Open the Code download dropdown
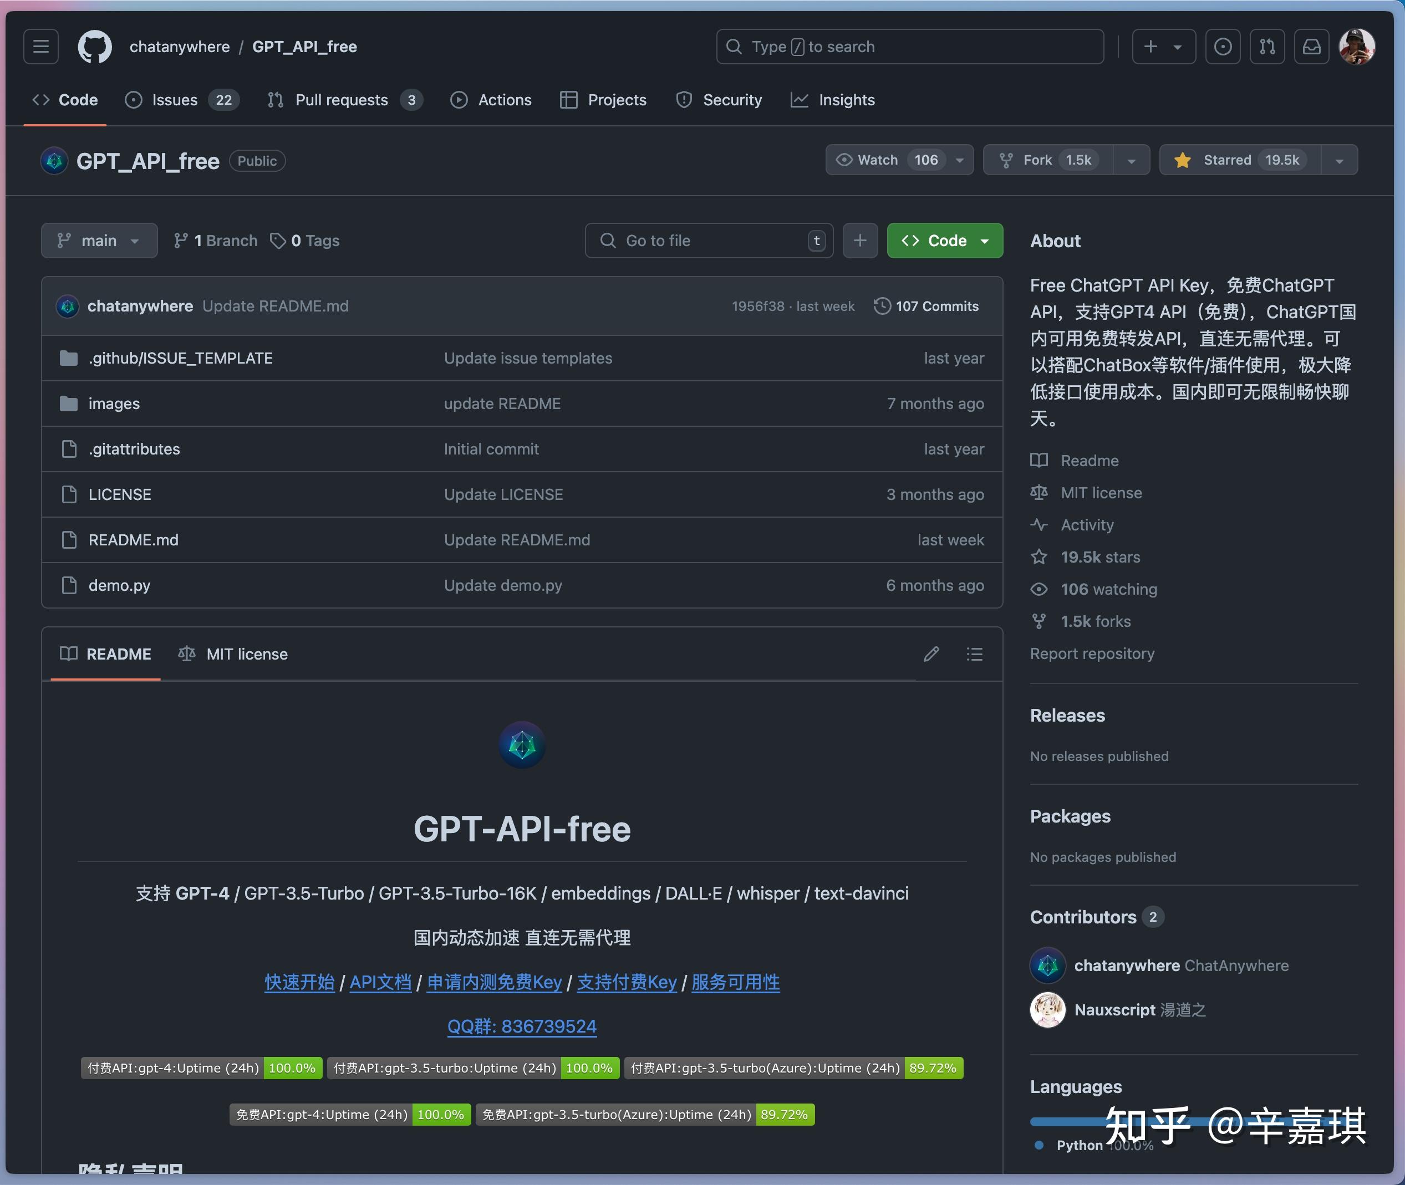This screenshot has width=1405, height=1185. 945,240
